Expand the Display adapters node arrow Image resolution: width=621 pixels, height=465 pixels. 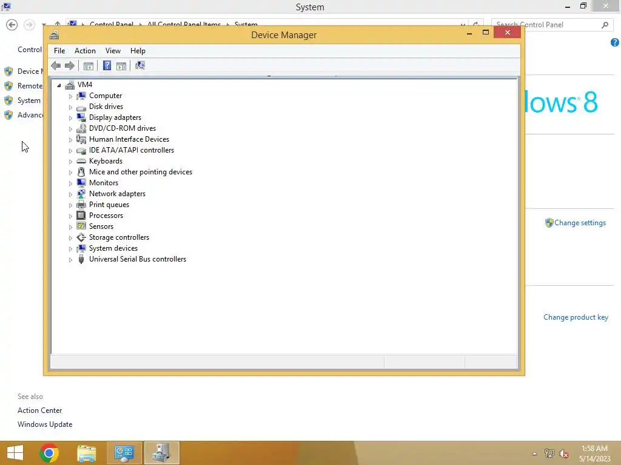(x=70, y=118)
